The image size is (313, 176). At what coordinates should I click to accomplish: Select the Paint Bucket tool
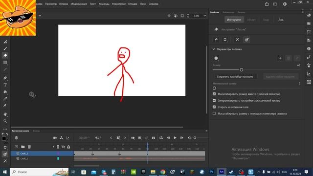pyautogui.click(x=5, y=92)
